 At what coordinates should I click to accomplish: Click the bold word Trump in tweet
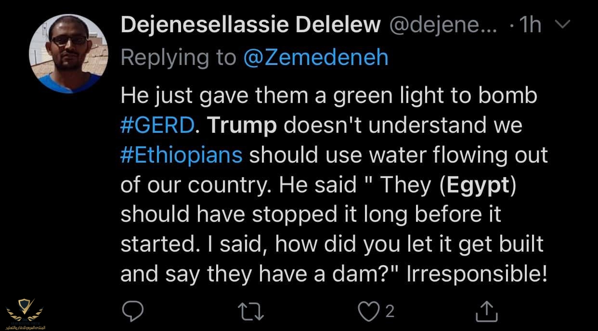[242, 126]
